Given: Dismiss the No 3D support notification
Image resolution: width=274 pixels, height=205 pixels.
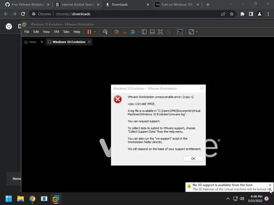Looking at the screenshot, I should click(x=270, y=185).
